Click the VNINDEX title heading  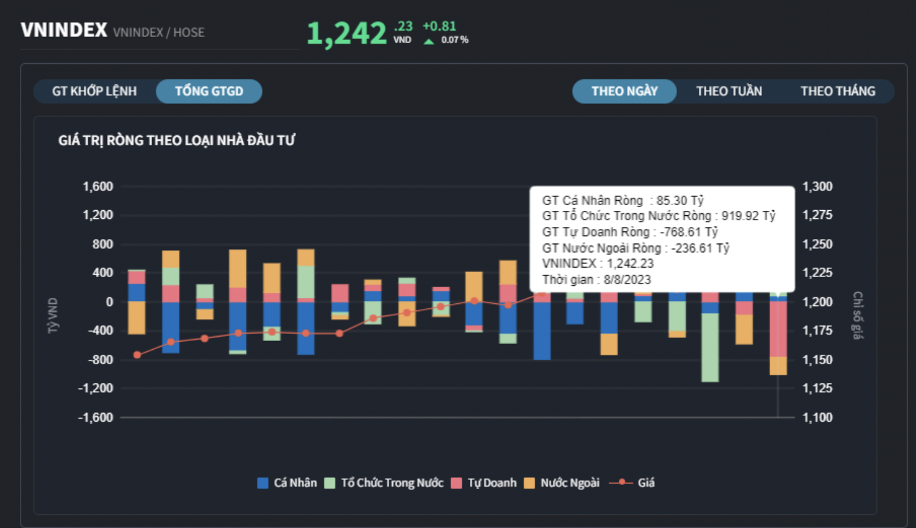(64, 30)
